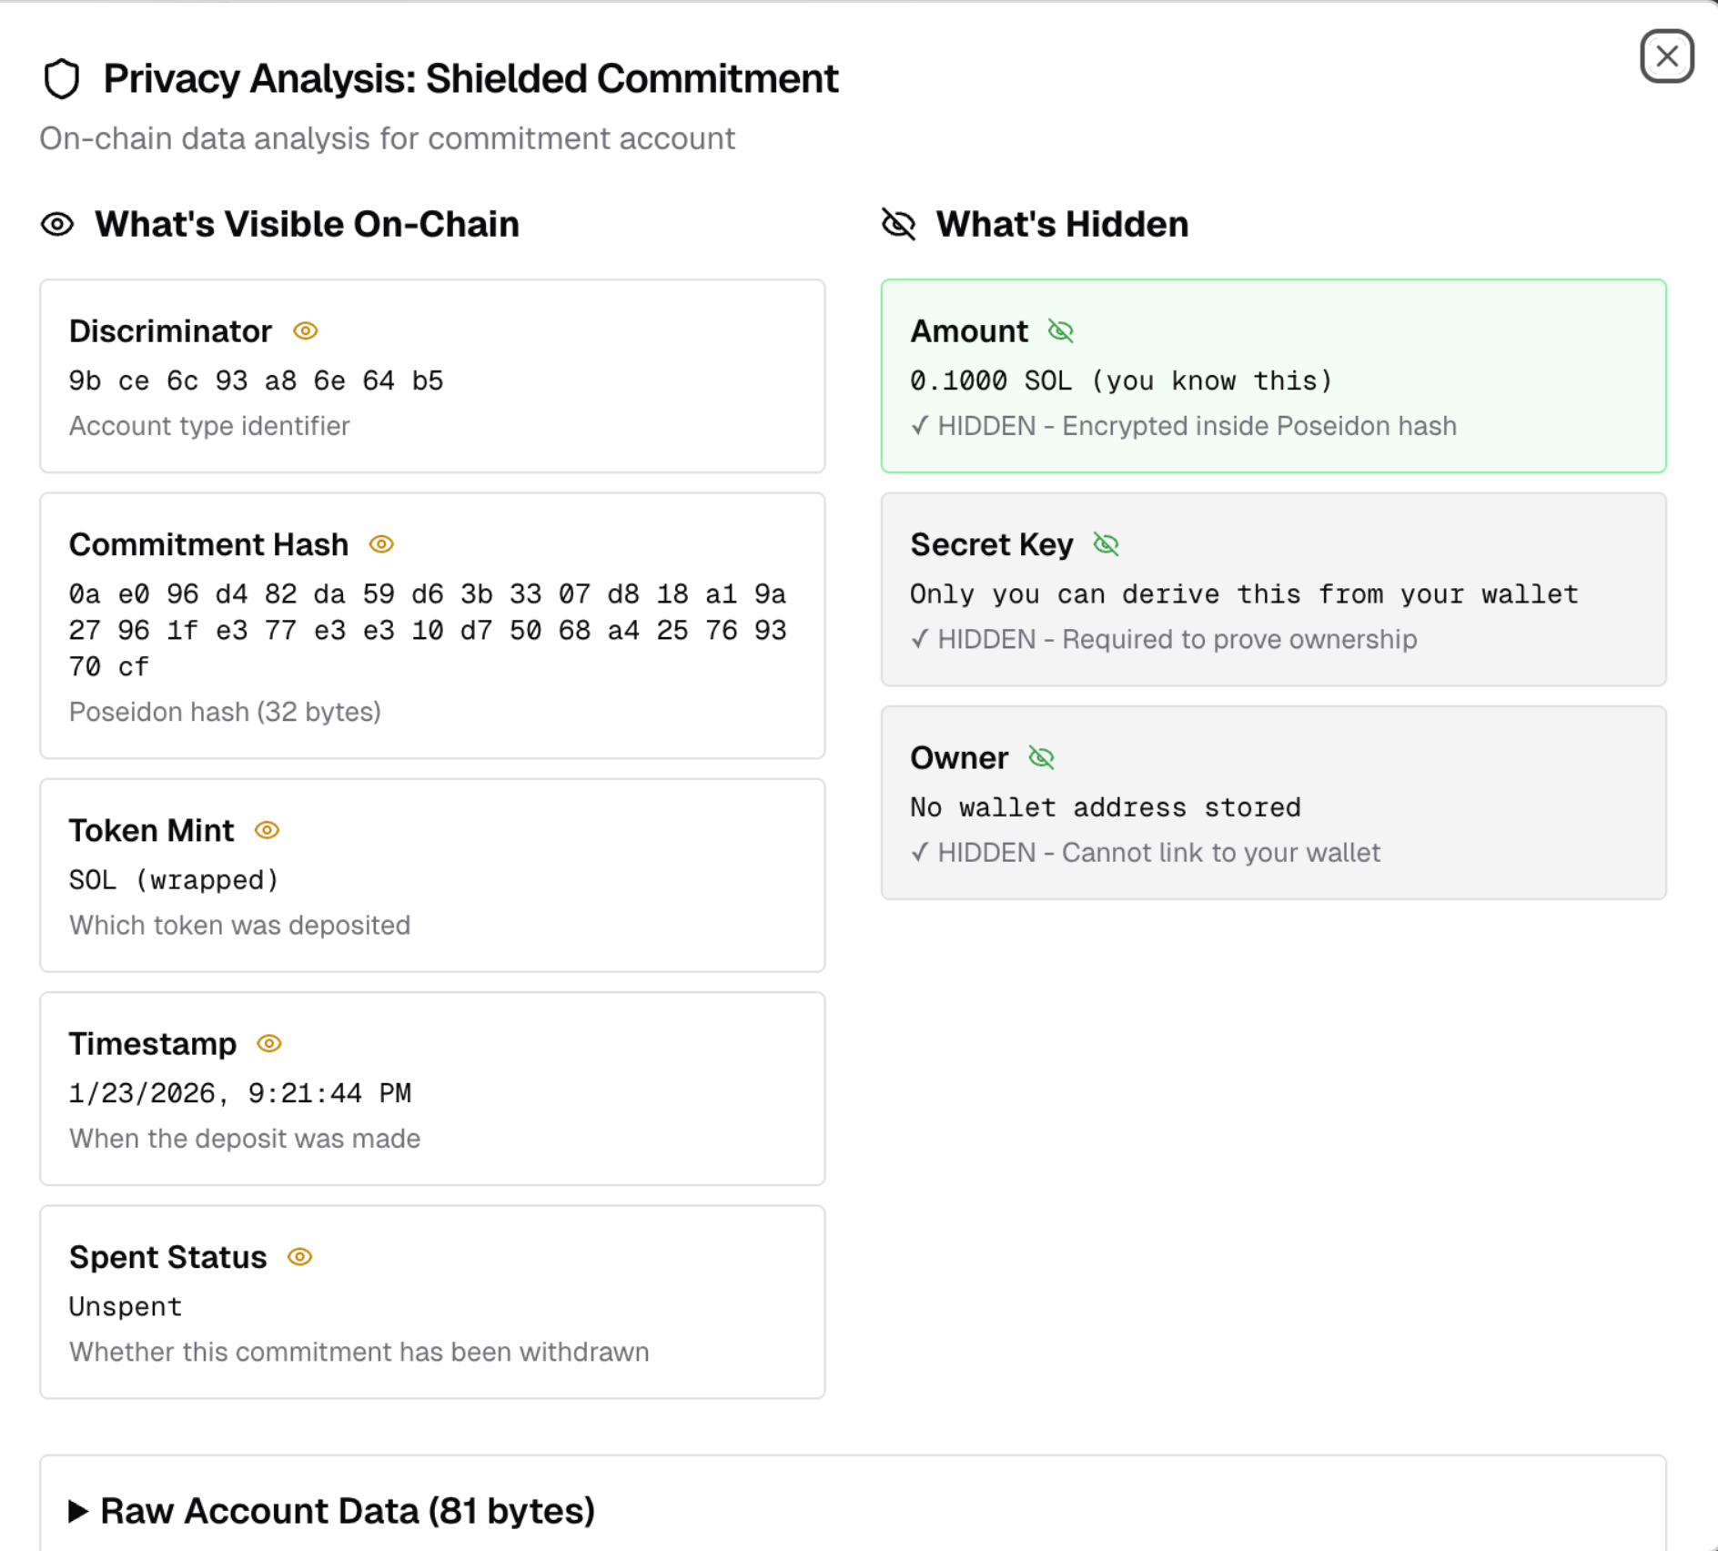The width and height of the screenshot is (1718, 1551).
Task: Click the eye icon next to Token Mint
Action: click(x=267, y=830)
